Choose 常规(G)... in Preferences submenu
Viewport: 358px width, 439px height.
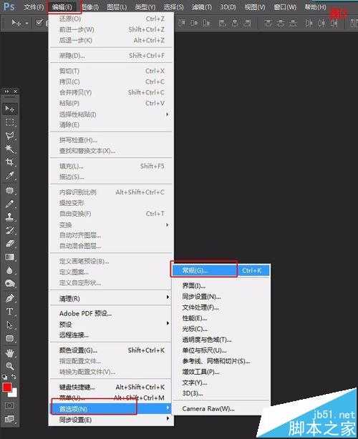[221, 270]
